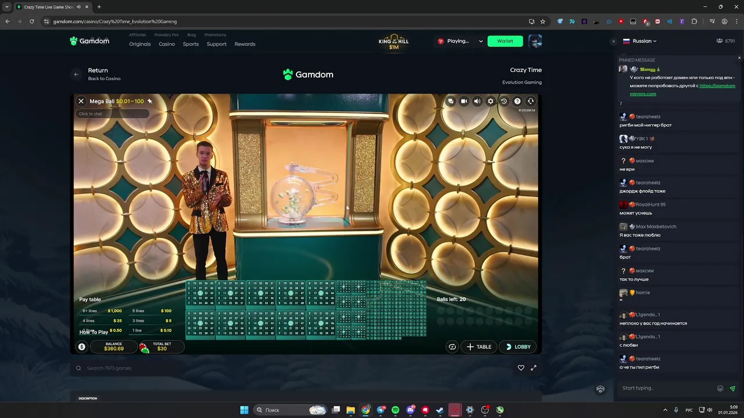Open a new browser tab
The width and height of the screenshot is (744, 418).
click(x=99, y=7)
